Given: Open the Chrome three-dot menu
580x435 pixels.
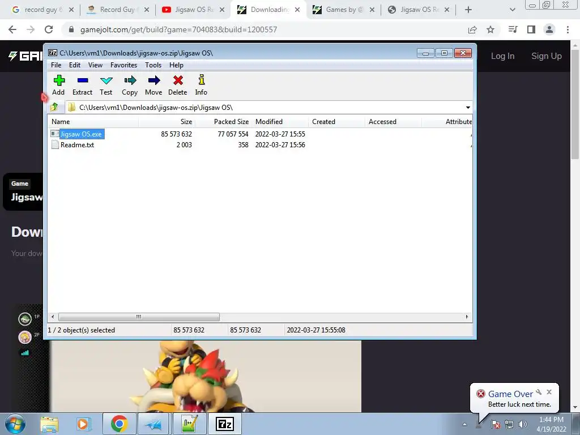Looking at the screenshot, I should [x=568, y=29].
